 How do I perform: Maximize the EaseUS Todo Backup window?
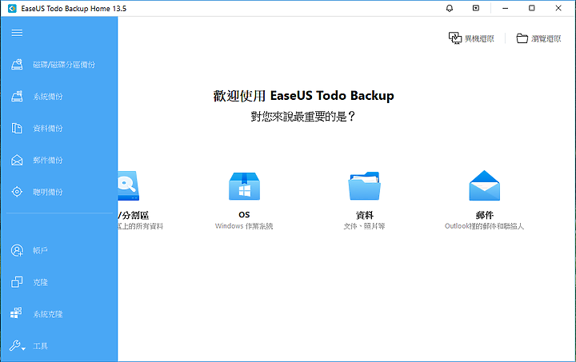(x=531, y=8)
